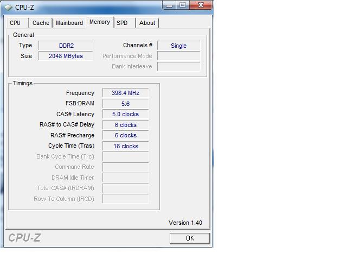This screenshot has width=347, height=278.
Task: Open the SPD tab
Action: 125,23
